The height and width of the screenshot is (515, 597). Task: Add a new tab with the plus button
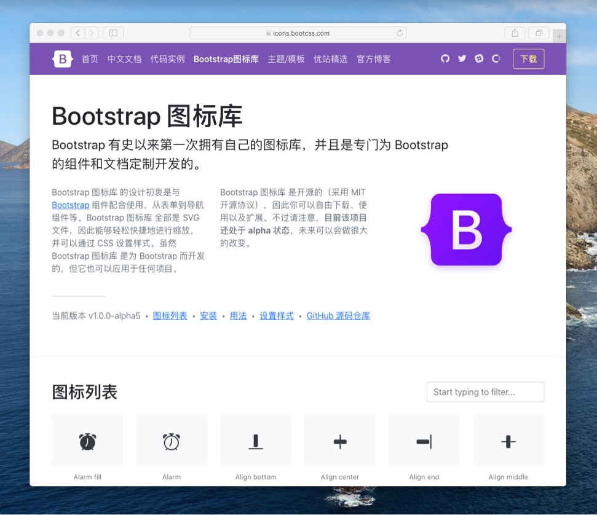coord(559,36)
